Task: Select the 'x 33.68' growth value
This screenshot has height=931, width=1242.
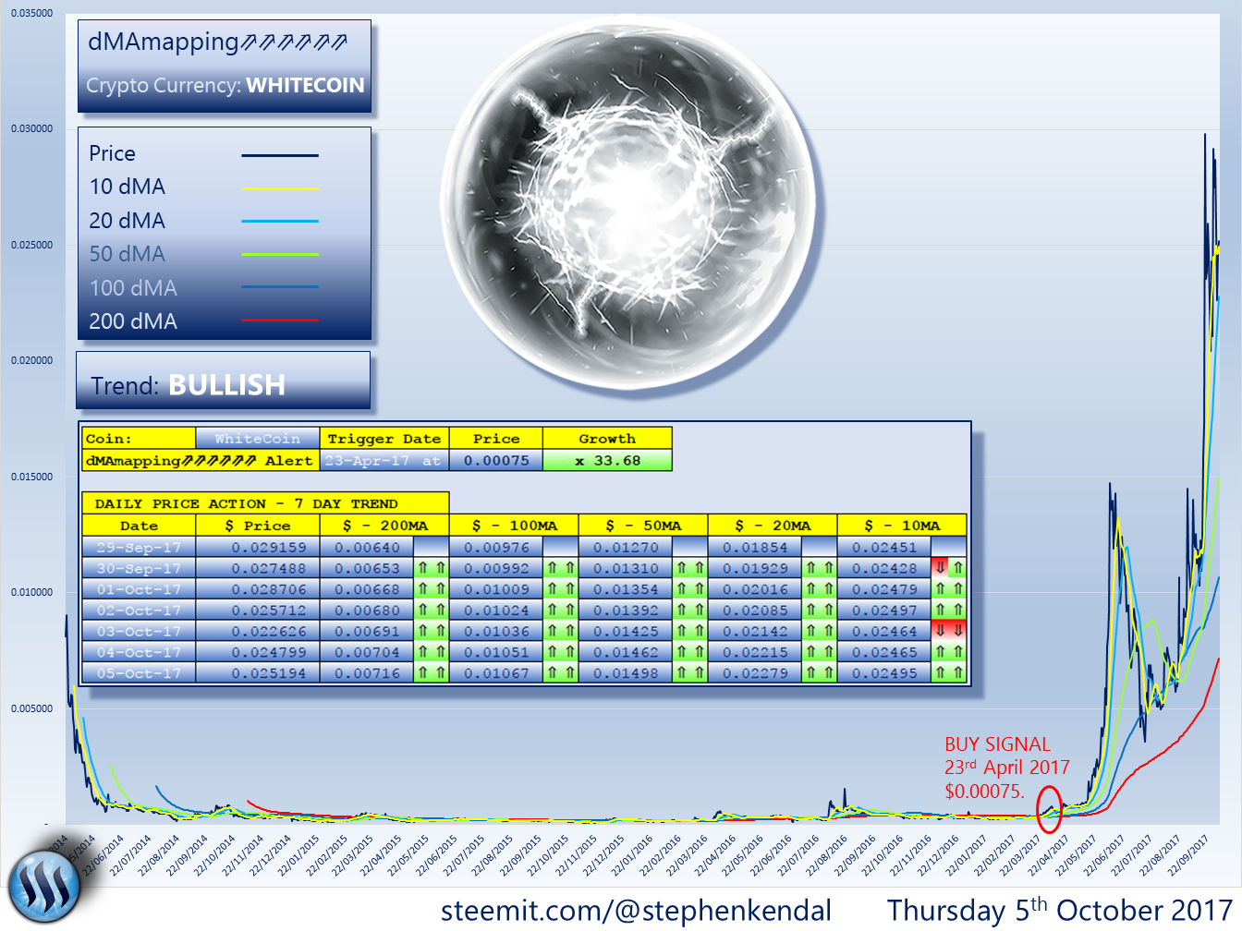Action: pos(607,460)
